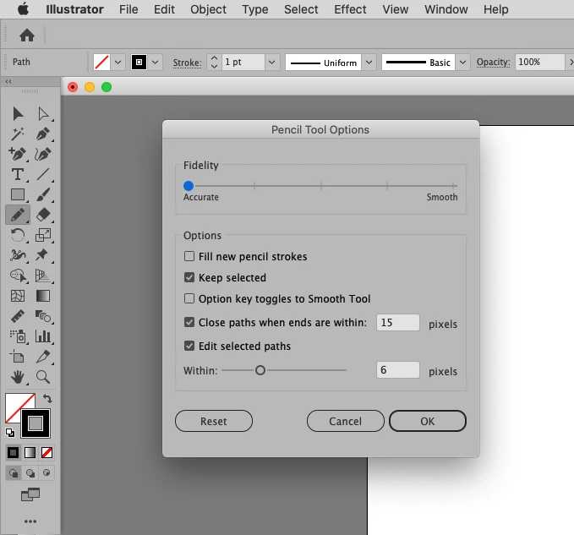Open the stroke weight dropdown

coord(271,63)
